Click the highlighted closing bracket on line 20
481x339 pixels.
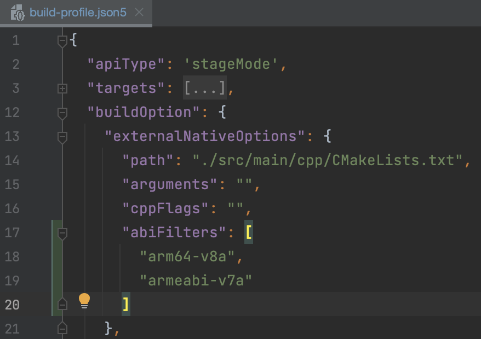[x=126, y=305]
